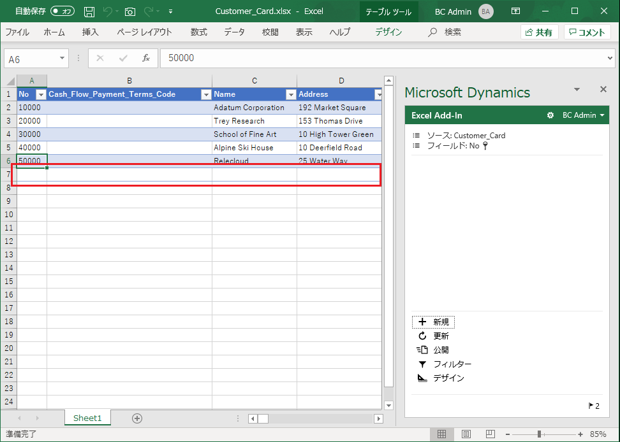Click the 85% zoom level
The width and height of the screenshot is (620, 442).
tap(598, 434)
